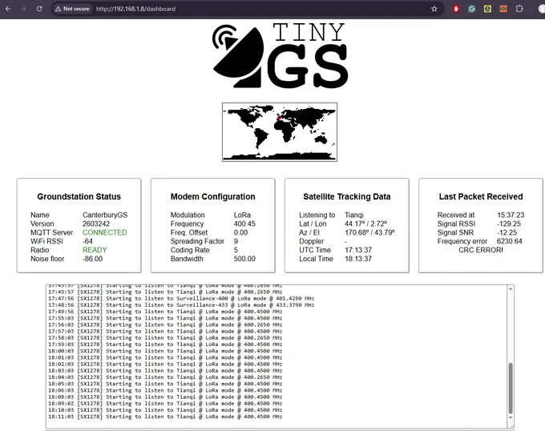Click the Az / El value 170.68° / 43.79°
Screen dimensions: 545x431
(x=369, y=232)
